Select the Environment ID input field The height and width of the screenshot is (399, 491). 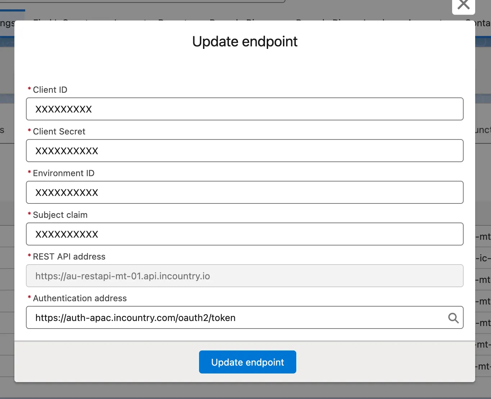(244, 192)
